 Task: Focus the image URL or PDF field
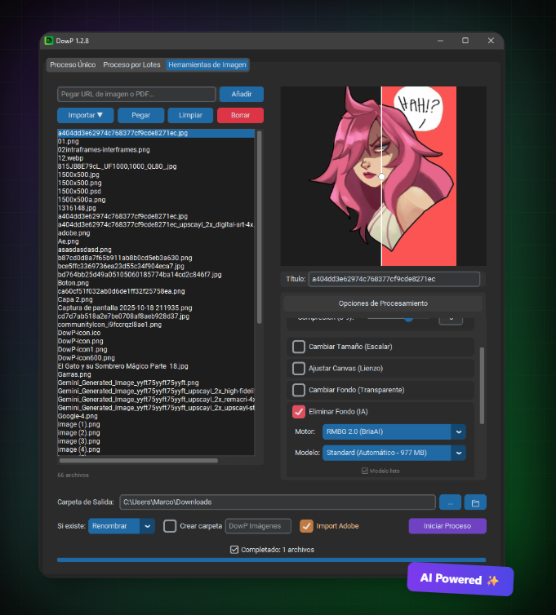click(x=136, y=94)
